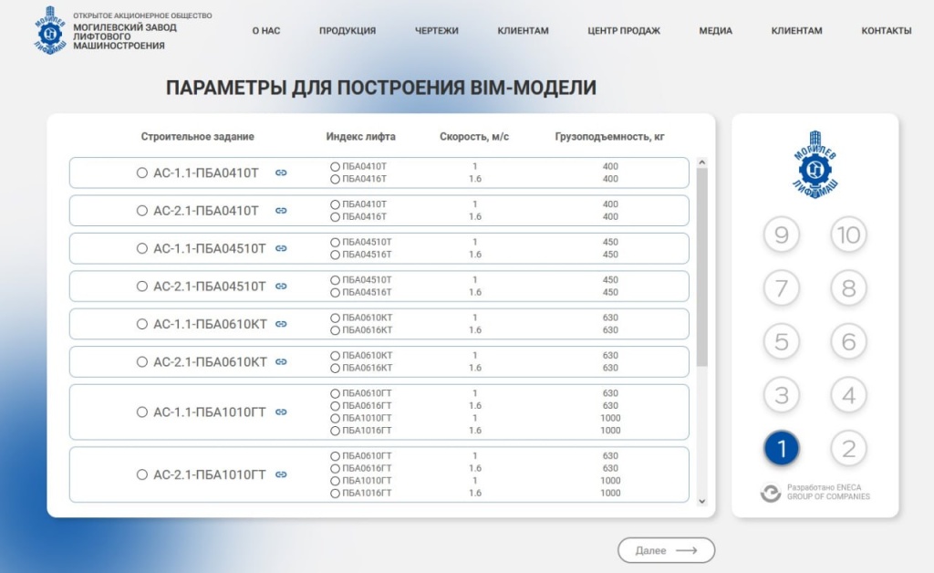Click the Могилевский завод лифтового машиностроения title
Screen dimensions: 934x573
pos(125,36)
